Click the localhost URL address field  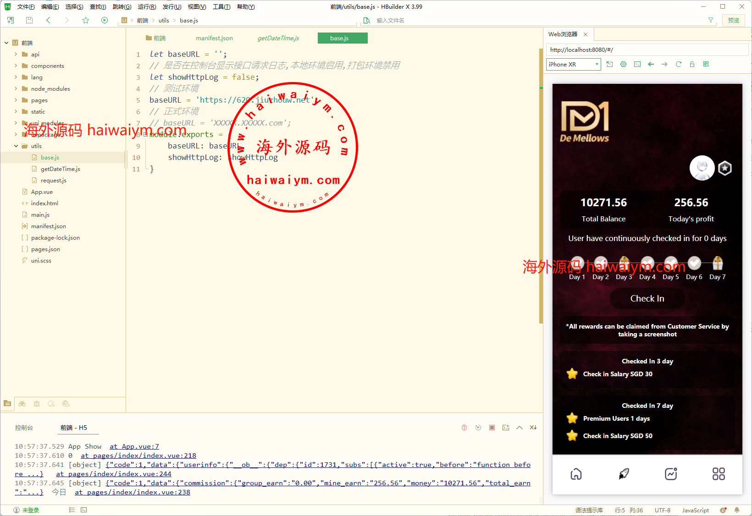pos(647,49)
